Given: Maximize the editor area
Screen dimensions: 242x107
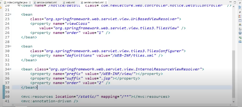Looking at the screenshot, I should (235, 2).
